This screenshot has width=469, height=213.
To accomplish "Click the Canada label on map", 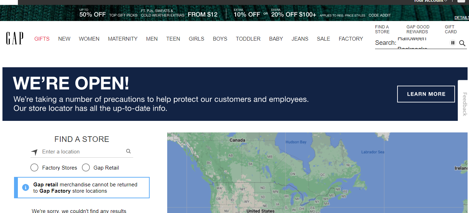I will click(x=237, y=140).
